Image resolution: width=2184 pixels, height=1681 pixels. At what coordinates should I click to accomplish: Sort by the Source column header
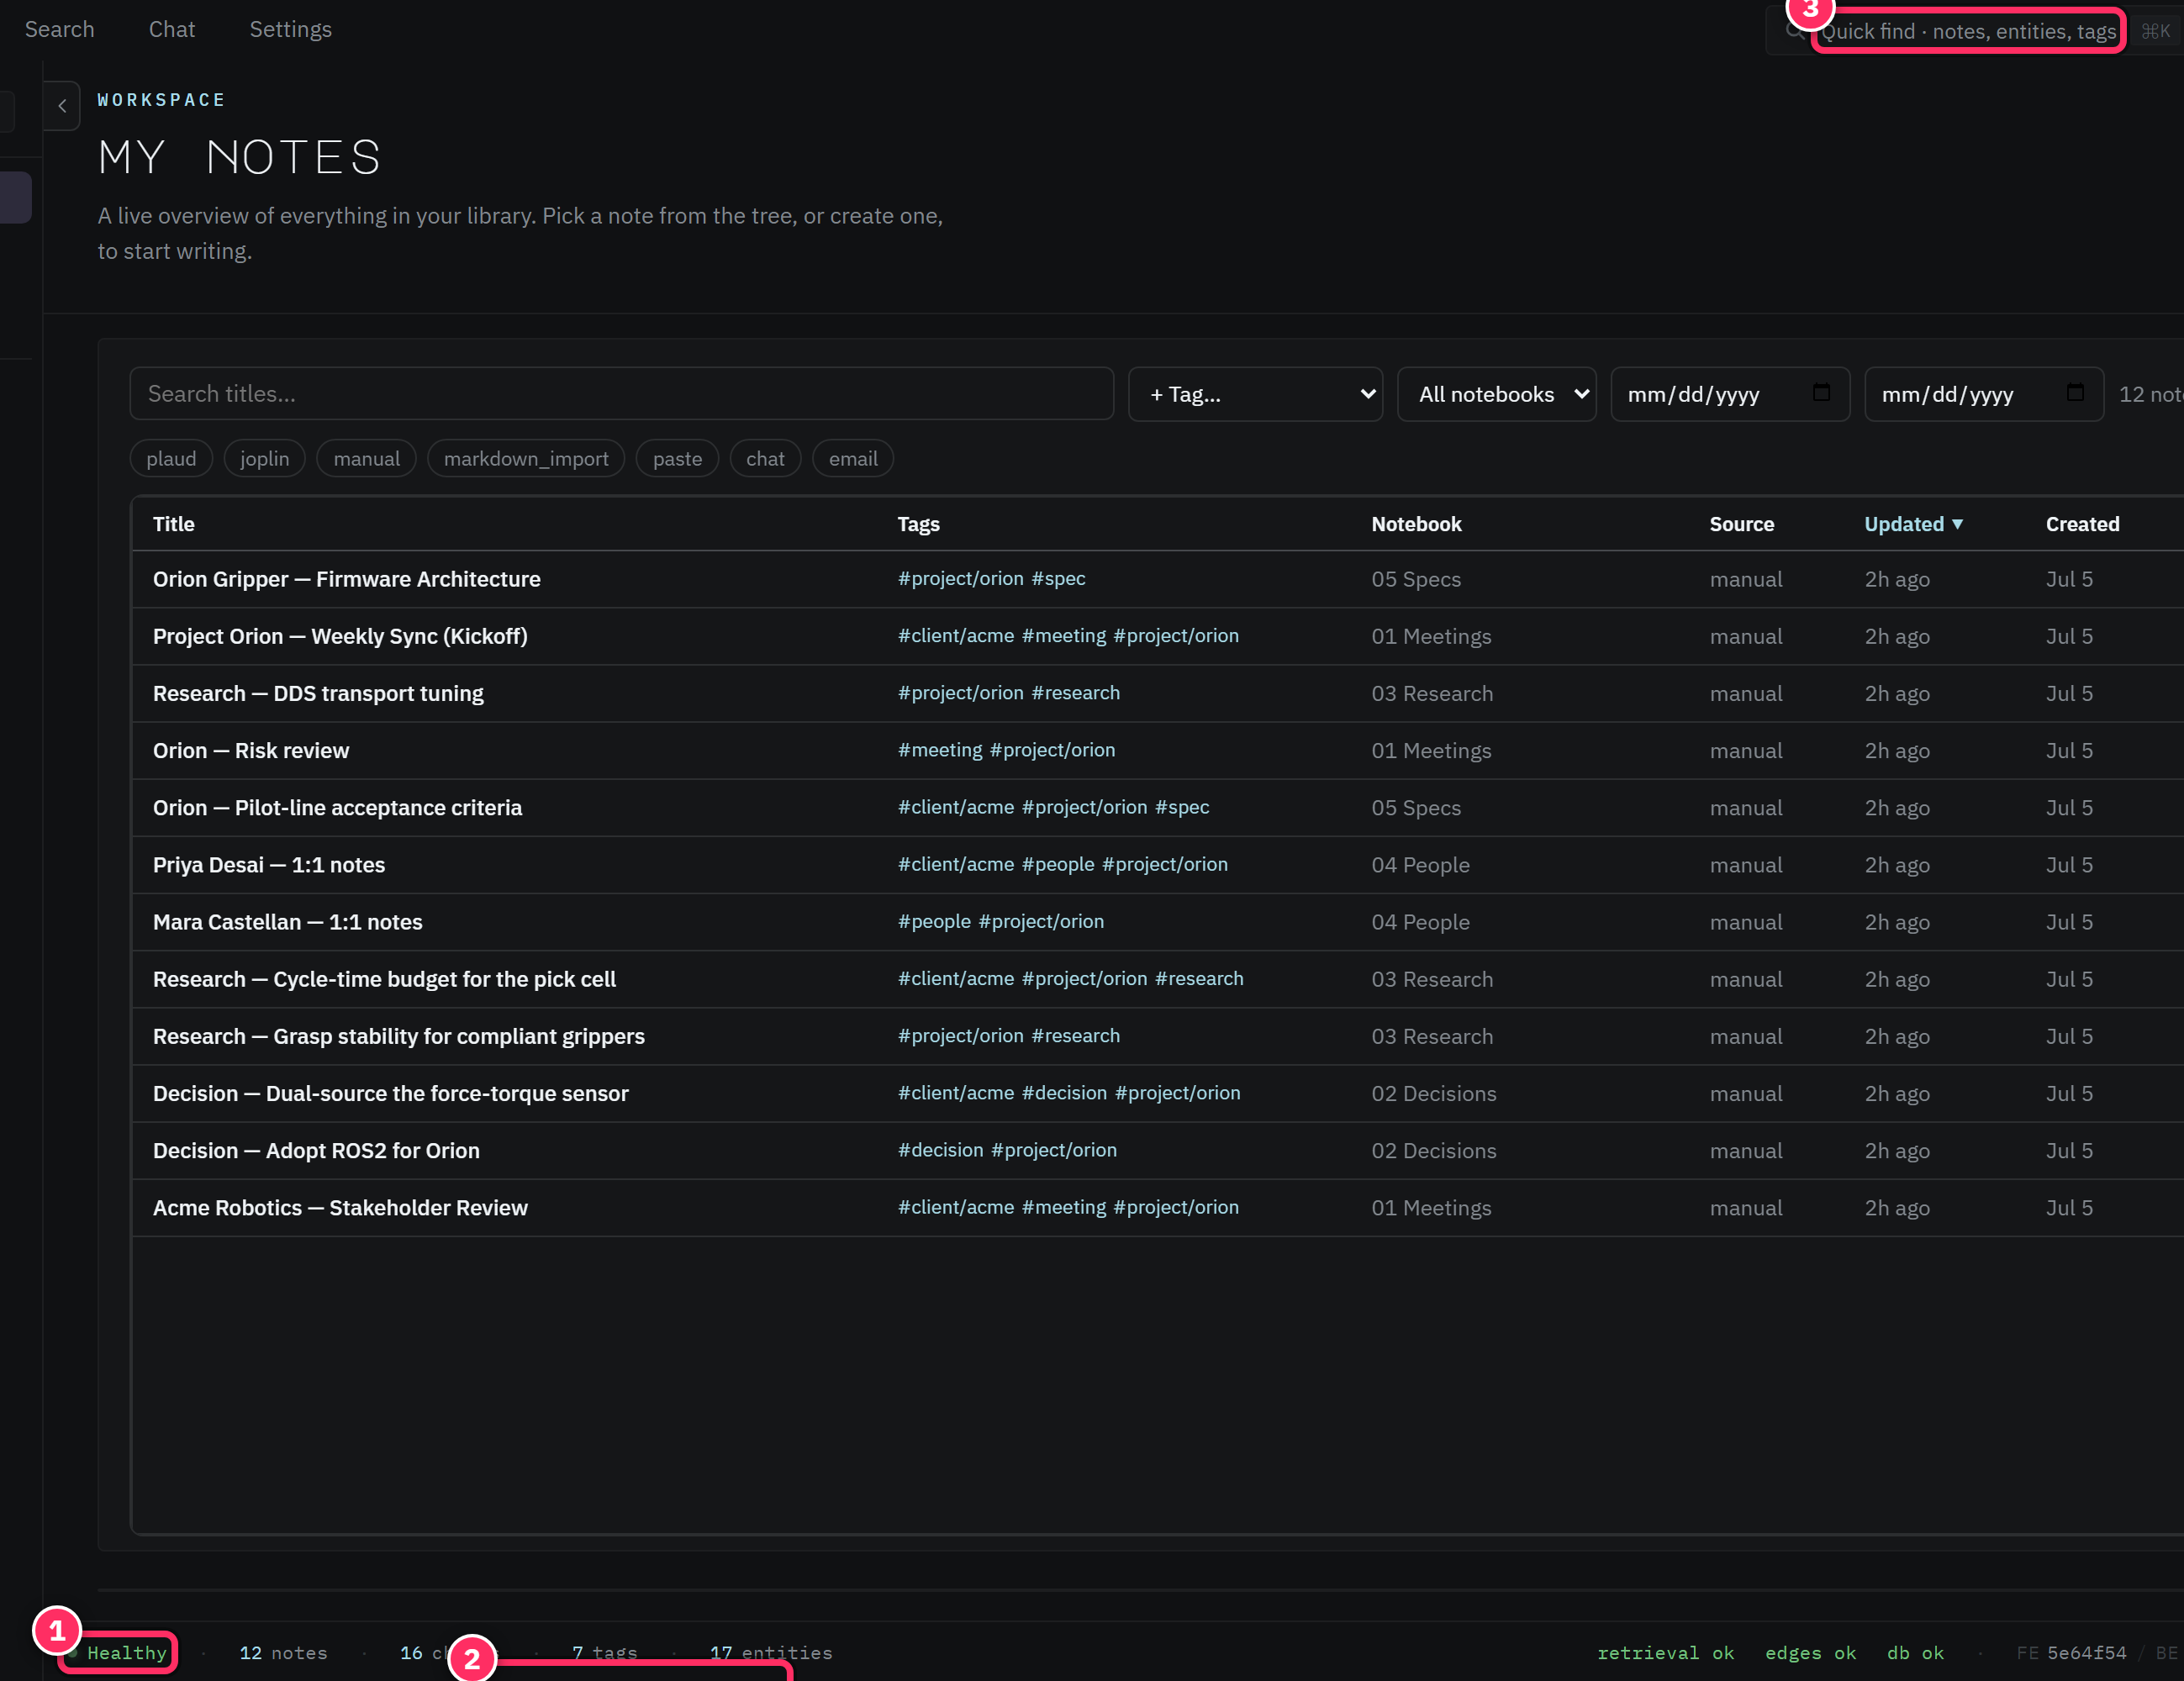click(x=1741, y=524)
